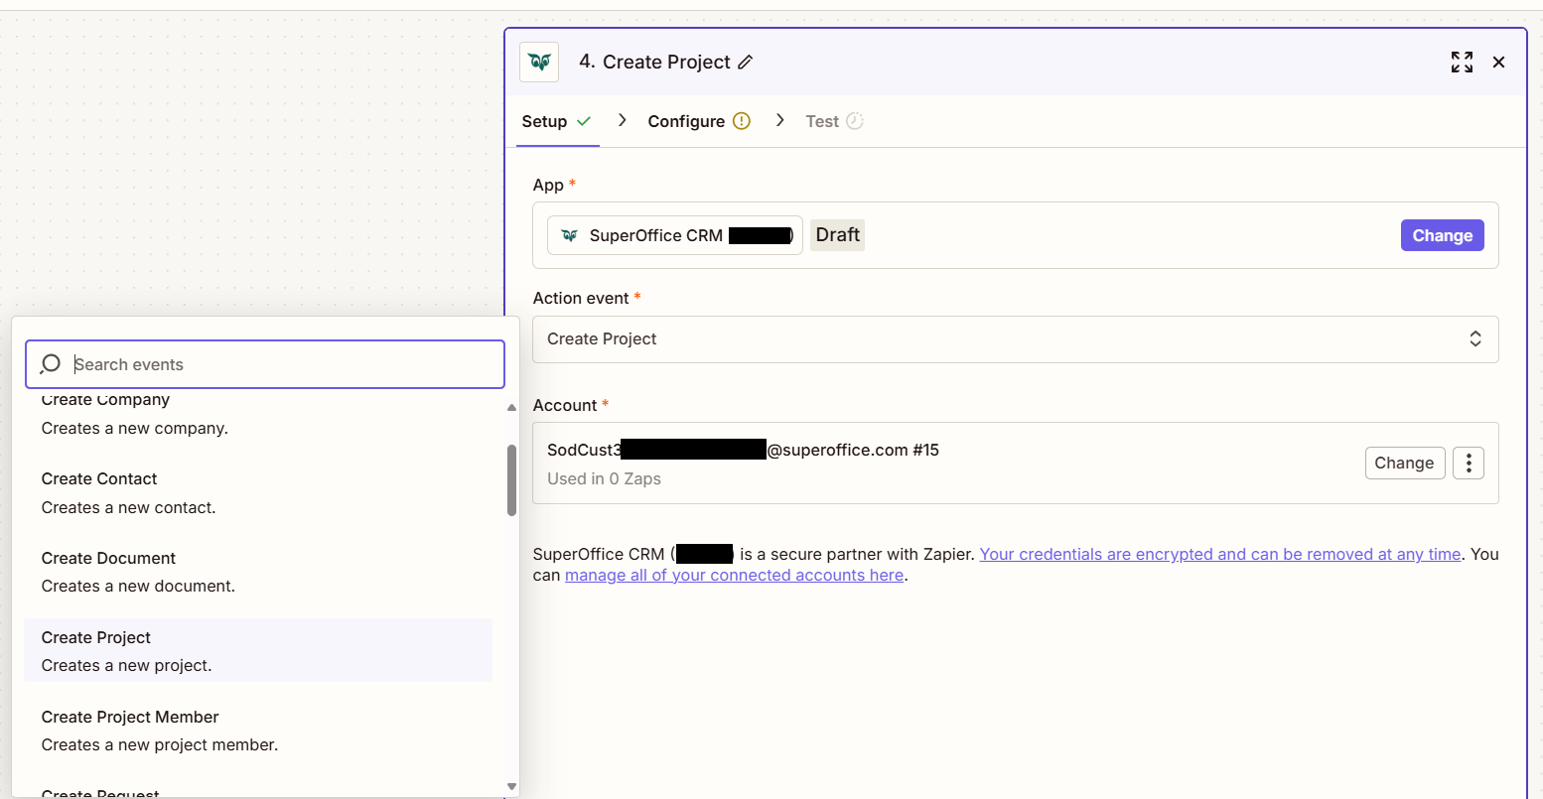The image size is (1543, 799).
Task: Click the warning icon next to Configure
Action: pyautogui.click(x=742, y=120)
